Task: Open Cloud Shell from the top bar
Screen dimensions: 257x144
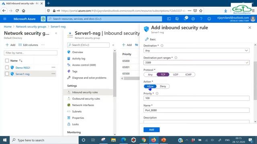Action: tap(169, 19)
